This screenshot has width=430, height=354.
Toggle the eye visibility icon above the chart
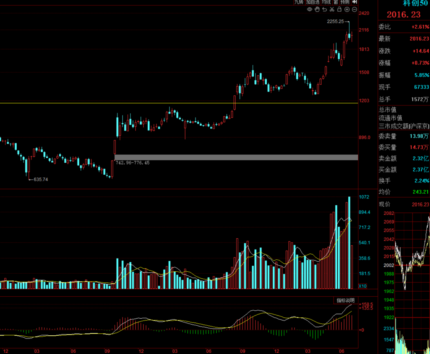[310, 10]
